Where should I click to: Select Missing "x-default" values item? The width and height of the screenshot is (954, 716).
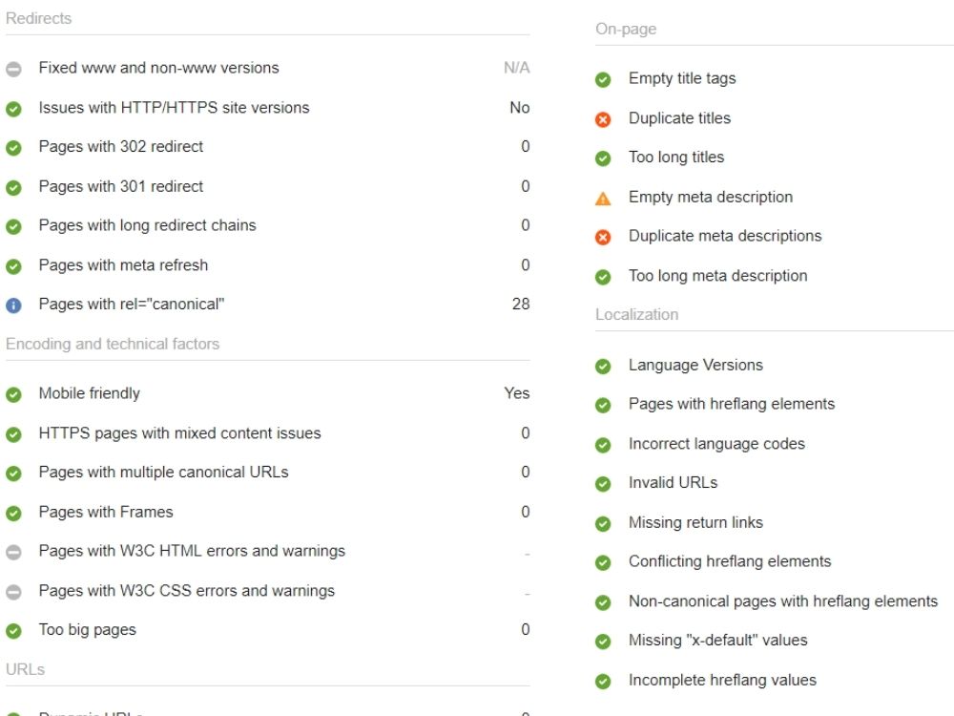coord(718,640)
